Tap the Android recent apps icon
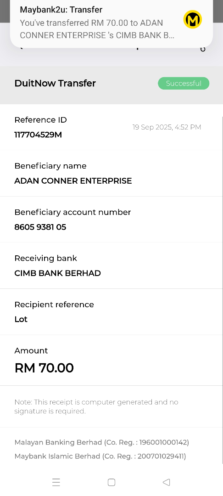This screenshot has height=496, width=223. [x=56, y=482]
